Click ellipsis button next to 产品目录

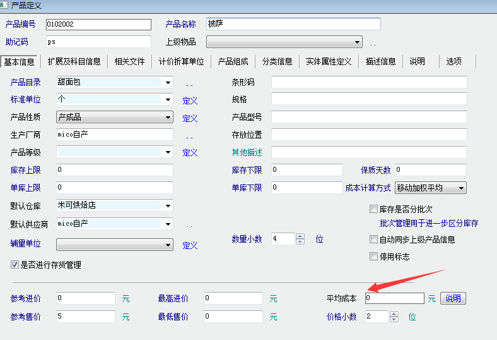(189, 83)
